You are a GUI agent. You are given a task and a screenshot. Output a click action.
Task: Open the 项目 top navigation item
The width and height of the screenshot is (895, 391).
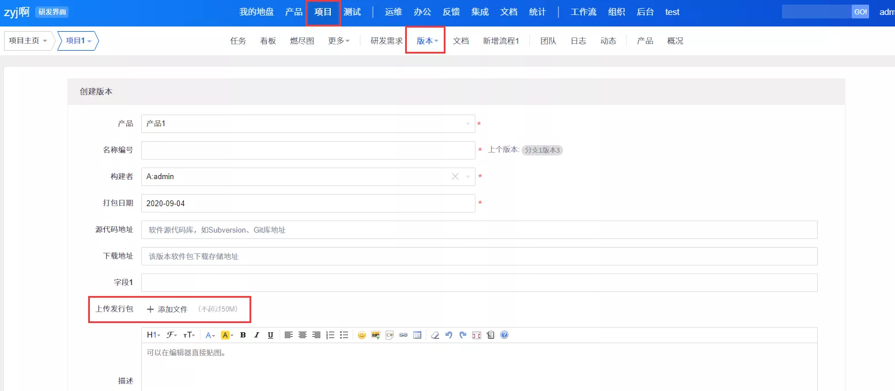(x=323, y=12)
